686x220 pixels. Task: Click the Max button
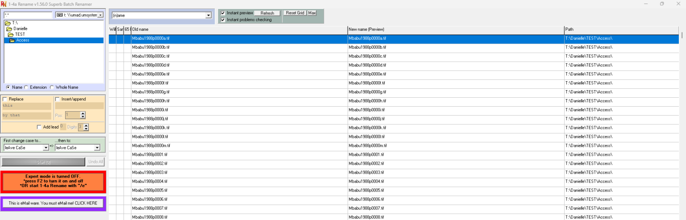(x=312, y=13)
